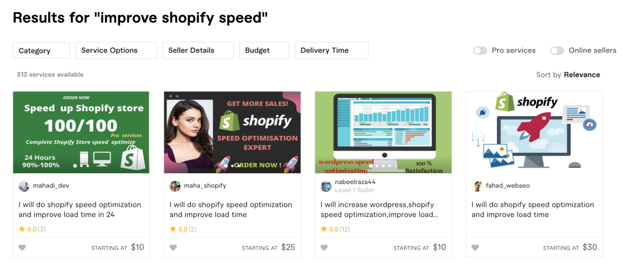Open the Category filter dropdown
This screenshot has width=627, height=268.
pos(41,50)
